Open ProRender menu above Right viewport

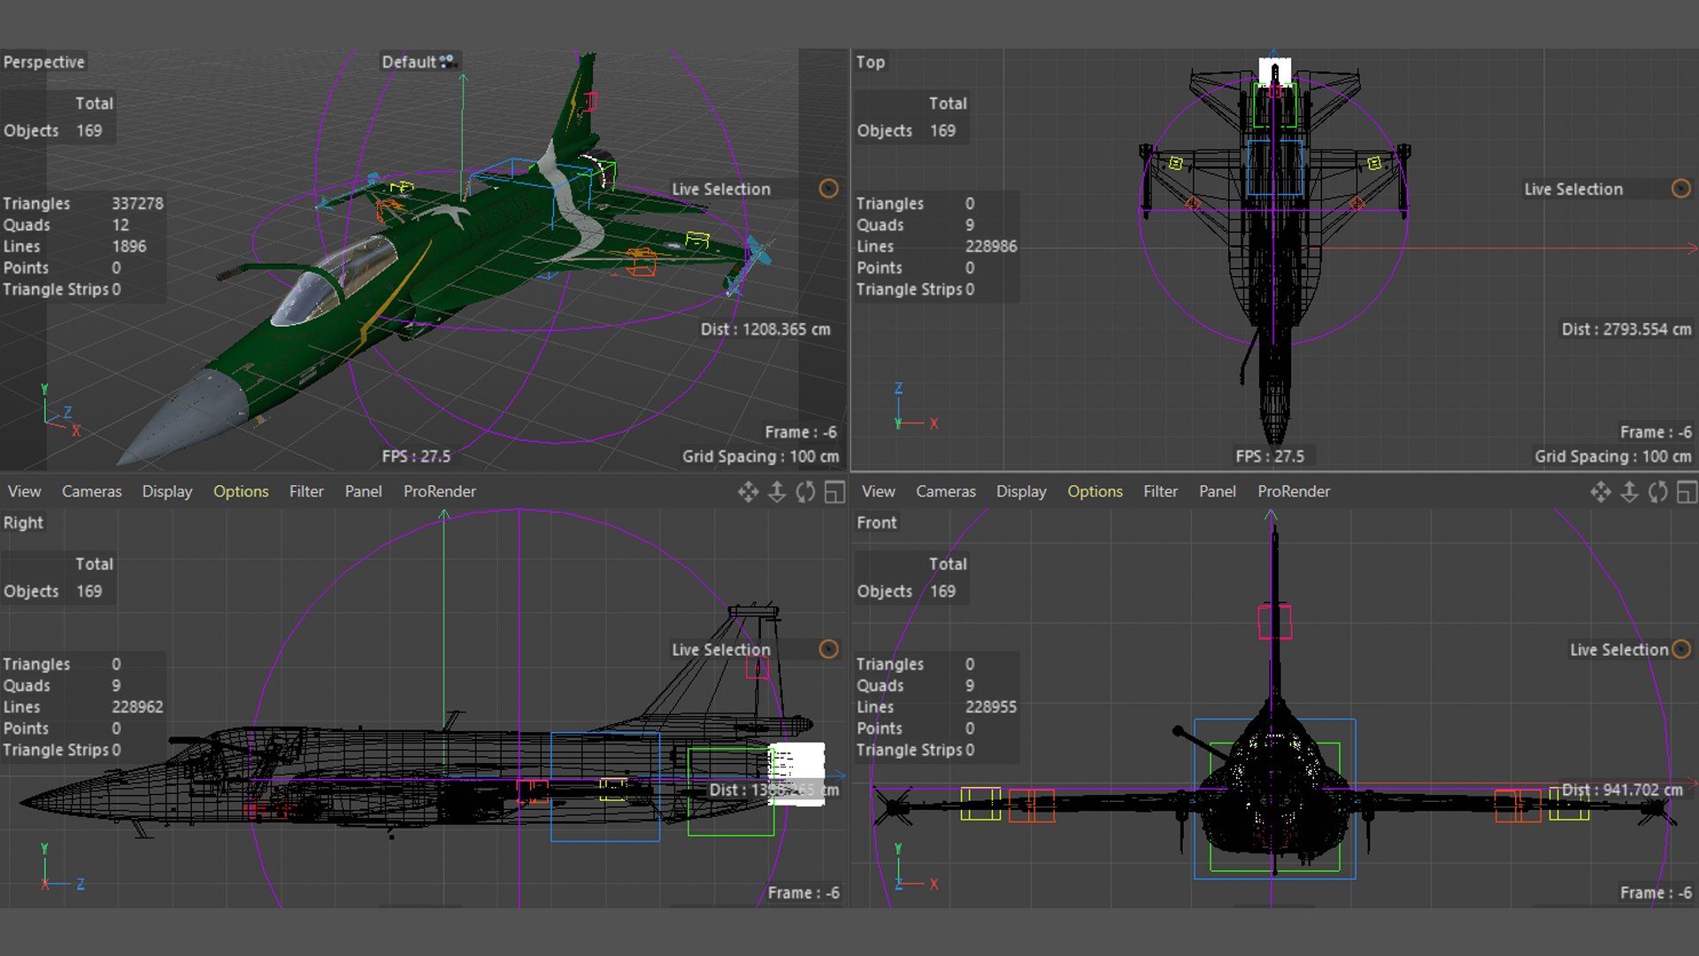click(x=440, y=491)
